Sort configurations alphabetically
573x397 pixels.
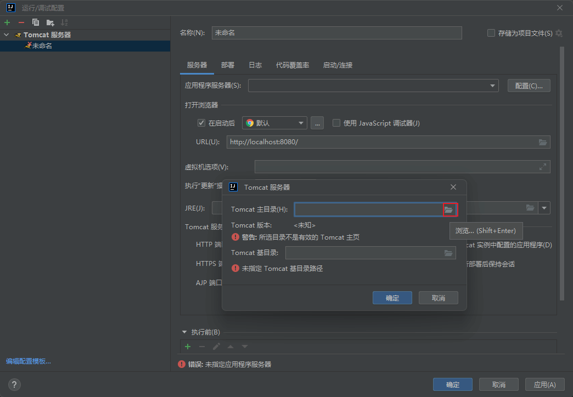pos(64,22)
